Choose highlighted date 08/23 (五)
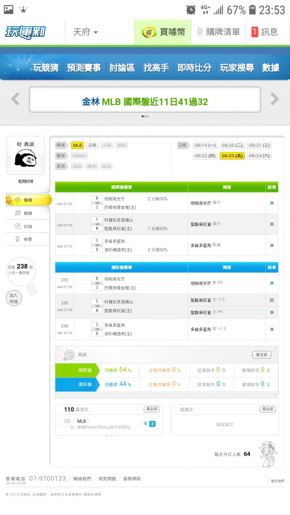Image resolution: width=290 pixels, height=515 pixels. [x=232, y=156]
